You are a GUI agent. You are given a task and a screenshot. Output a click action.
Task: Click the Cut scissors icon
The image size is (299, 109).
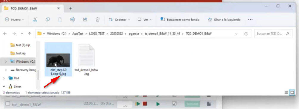35,20
